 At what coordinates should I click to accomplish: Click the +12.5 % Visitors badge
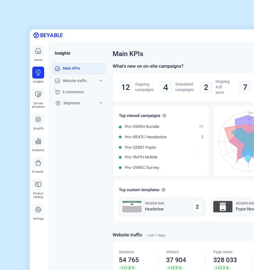[175, 268]
